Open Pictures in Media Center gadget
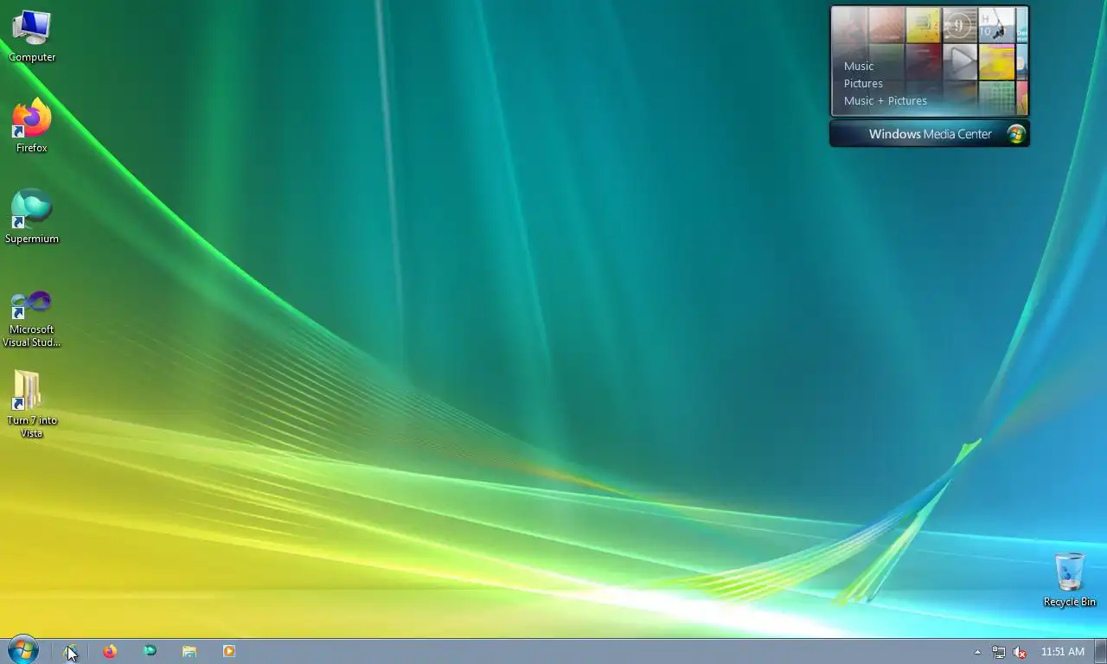 pyautogui.click(x=863, y=83)
